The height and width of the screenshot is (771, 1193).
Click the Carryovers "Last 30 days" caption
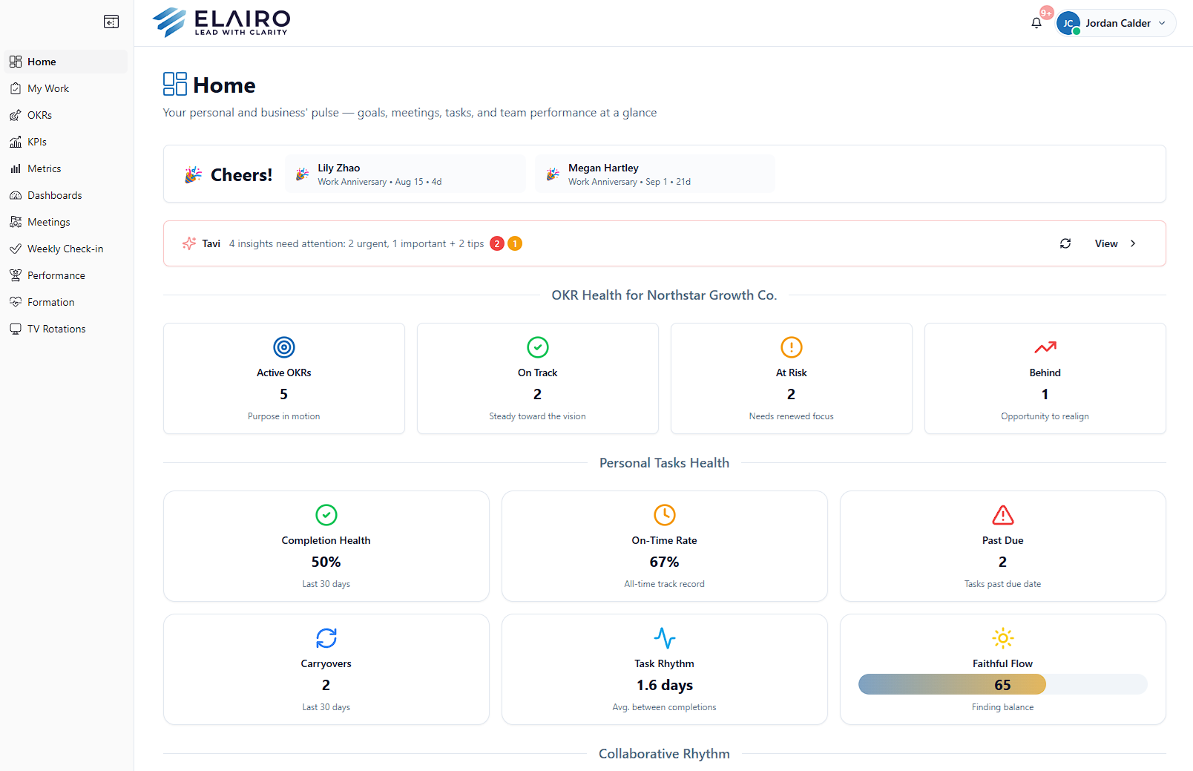pyautogui.click(x=326, y=707)
